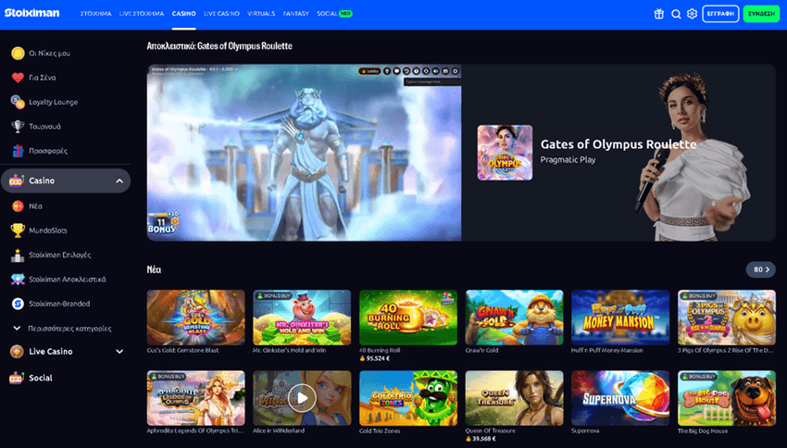The image size is (787, 448).
Task: Show all 80 new games
Action: [x=760, y=269]
